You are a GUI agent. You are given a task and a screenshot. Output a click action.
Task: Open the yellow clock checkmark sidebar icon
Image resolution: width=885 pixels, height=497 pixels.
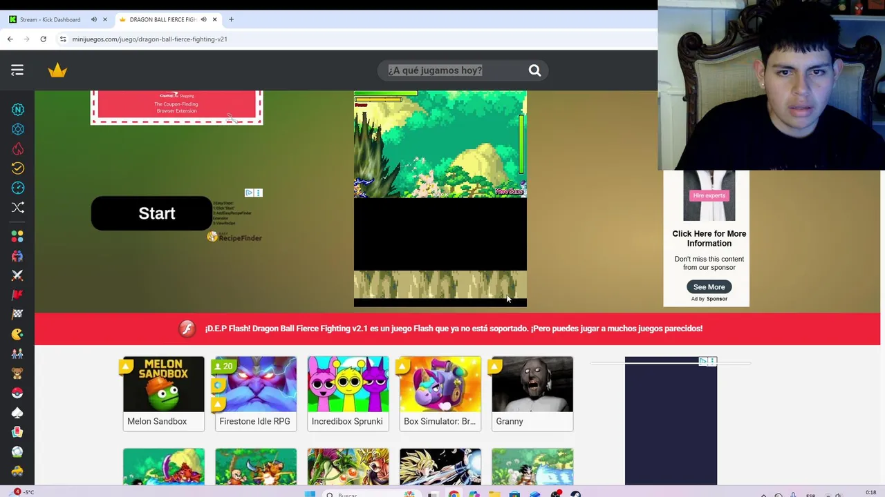[x=18, y=168]
